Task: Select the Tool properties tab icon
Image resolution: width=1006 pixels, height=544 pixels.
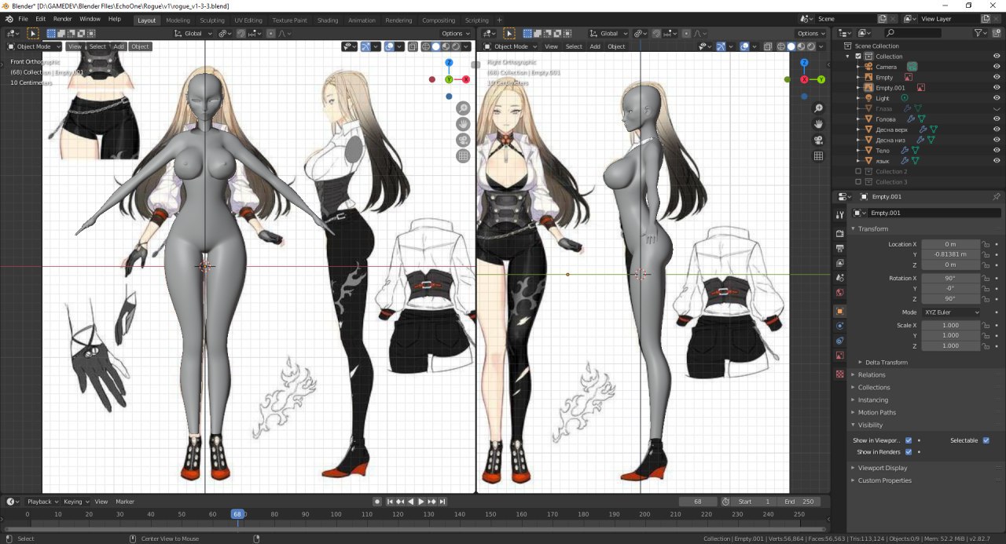Action: [839, 214]
